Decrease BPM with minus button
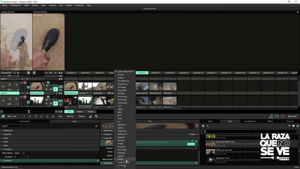300x169 pixels. coord(24,116)
